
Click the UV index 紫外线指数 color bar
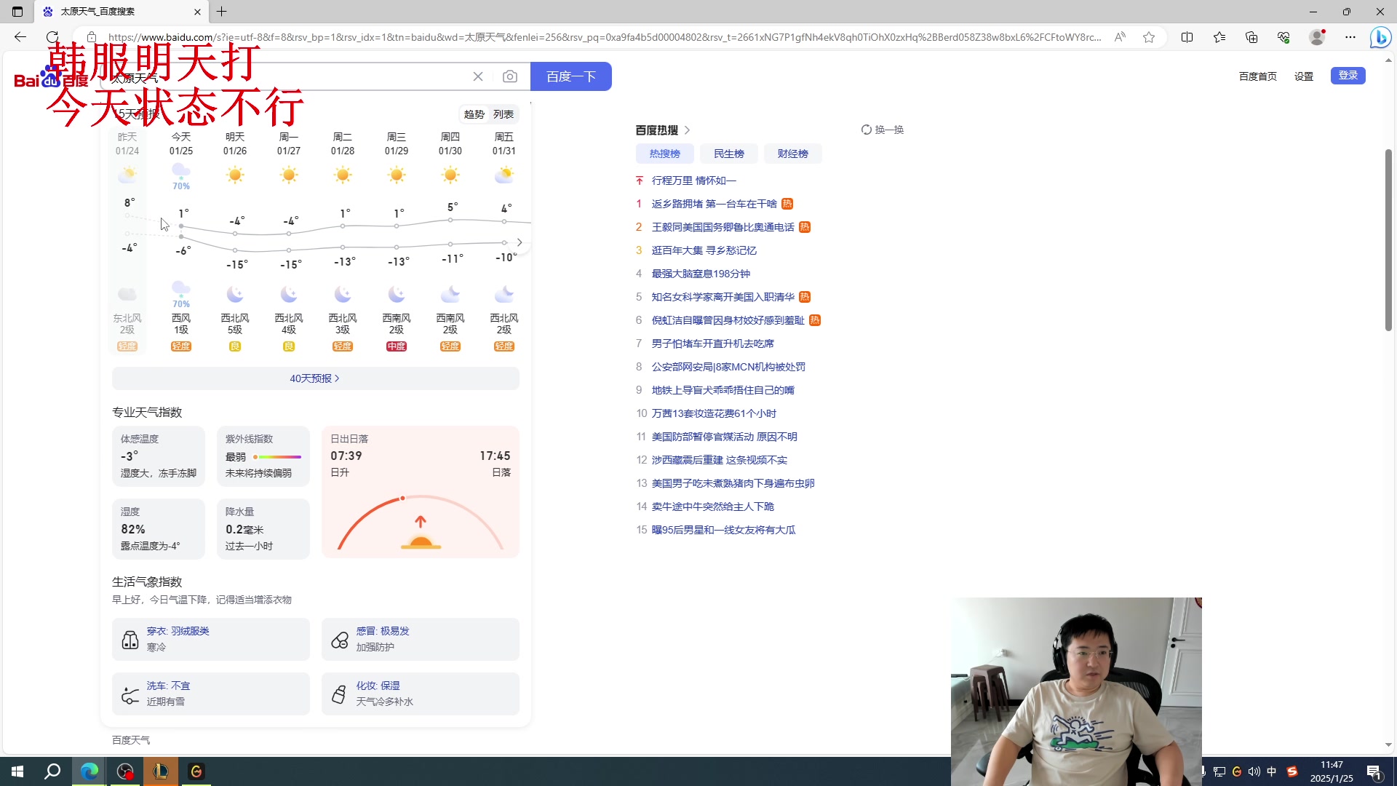tap(277, 457)
